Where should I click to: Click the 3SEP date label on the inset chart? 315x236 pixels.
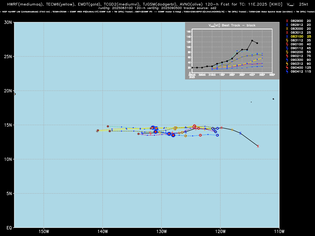pyautogui.click(x=242, y=75)
